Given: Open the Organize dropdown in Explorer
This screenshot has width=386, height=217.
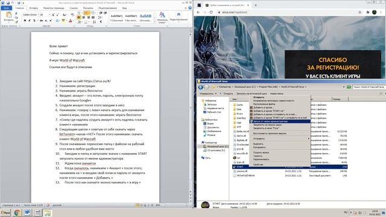Looking at the screenshot, I should (207, 94).
